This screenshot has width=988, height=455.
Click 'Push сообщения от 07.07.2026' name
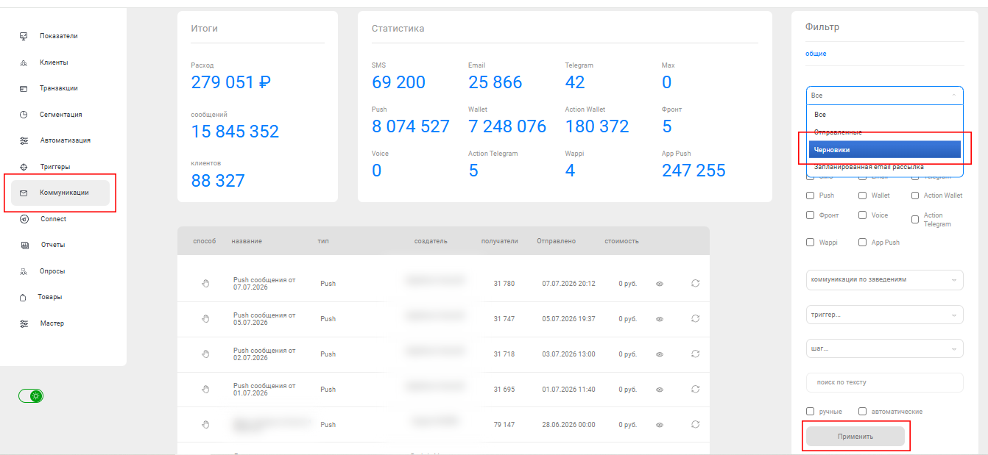point(264,283)
